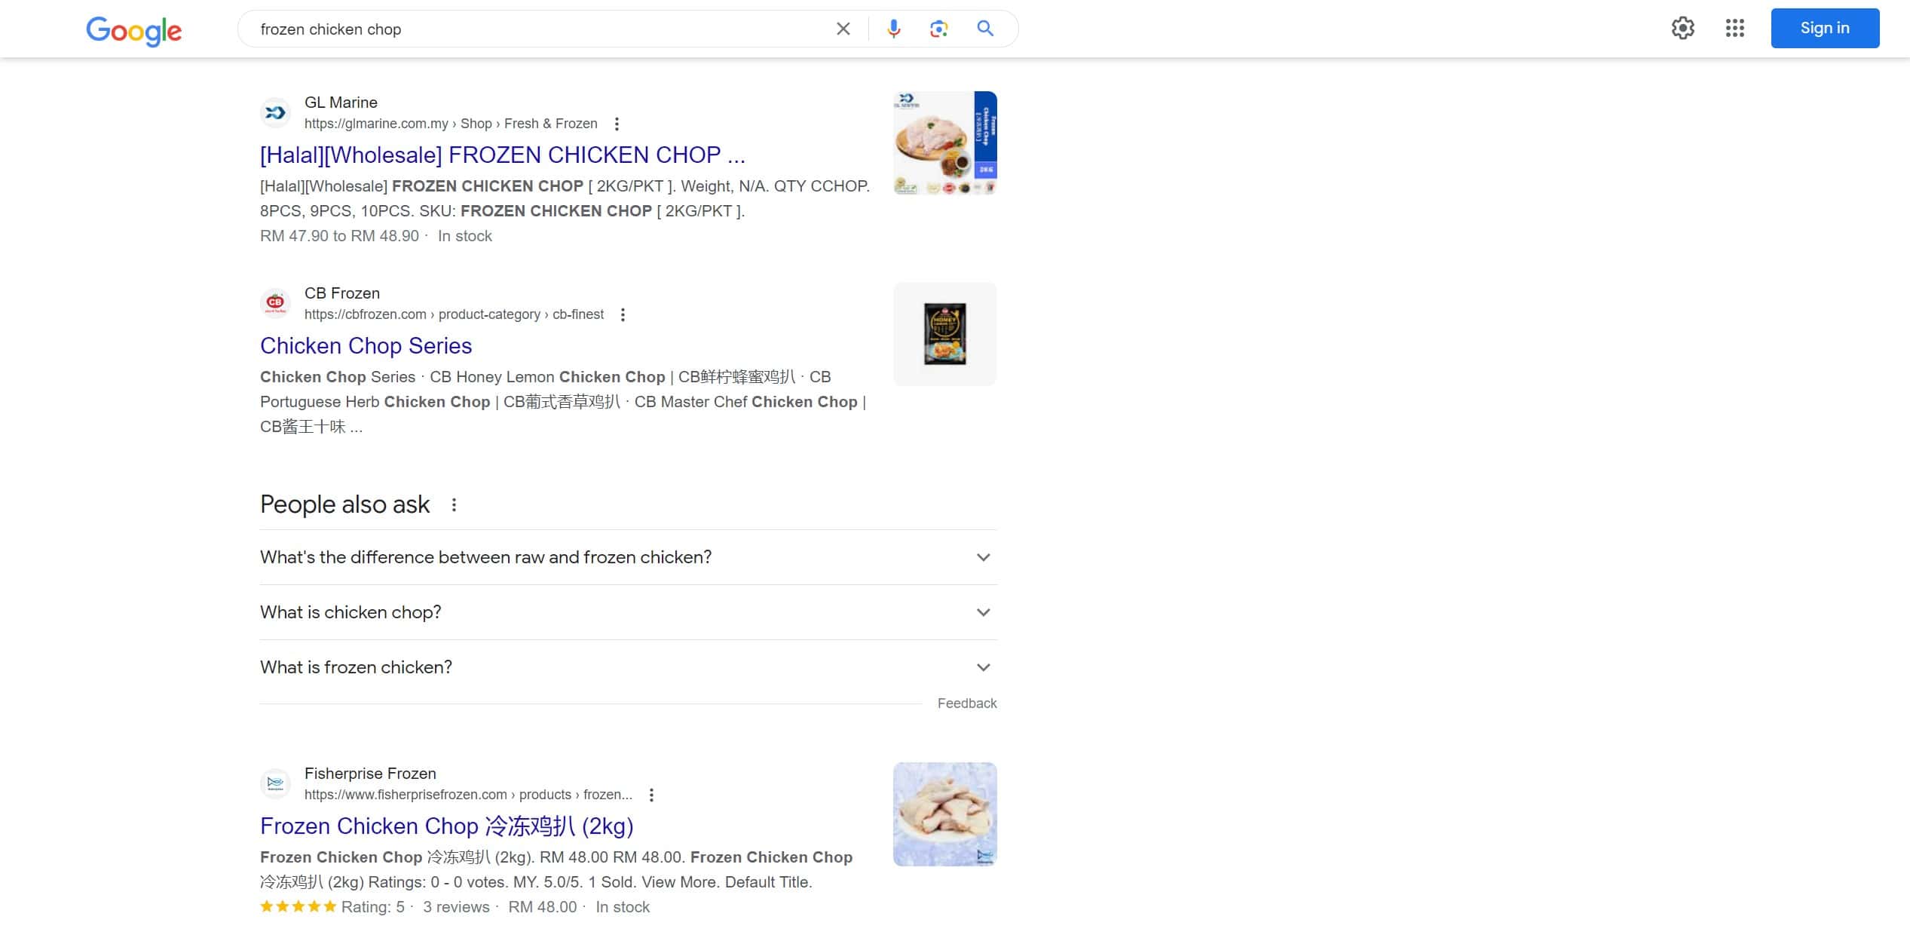
Task: Start voice search with the microphone icon
Action: click(893, 29)
